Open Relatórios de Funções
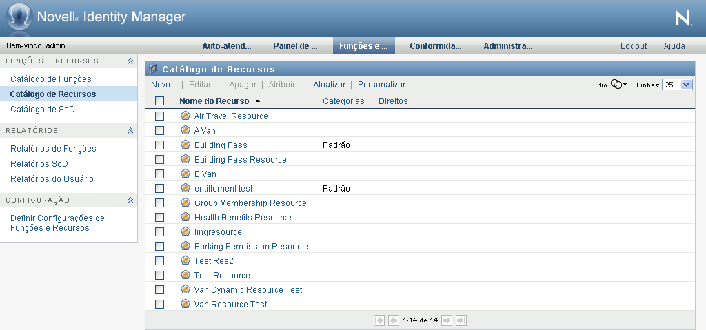This screenshot has width=706, height=330. [x=53, y=149]
